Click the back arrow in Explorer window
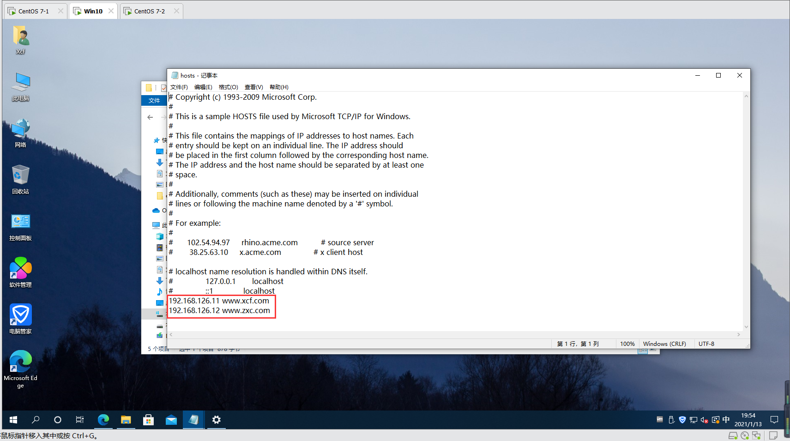 150,117
